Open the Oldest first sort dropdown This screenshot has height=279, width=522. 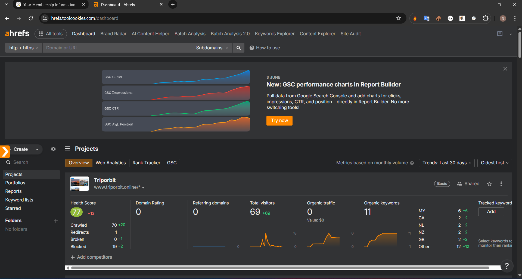(495, 163)
